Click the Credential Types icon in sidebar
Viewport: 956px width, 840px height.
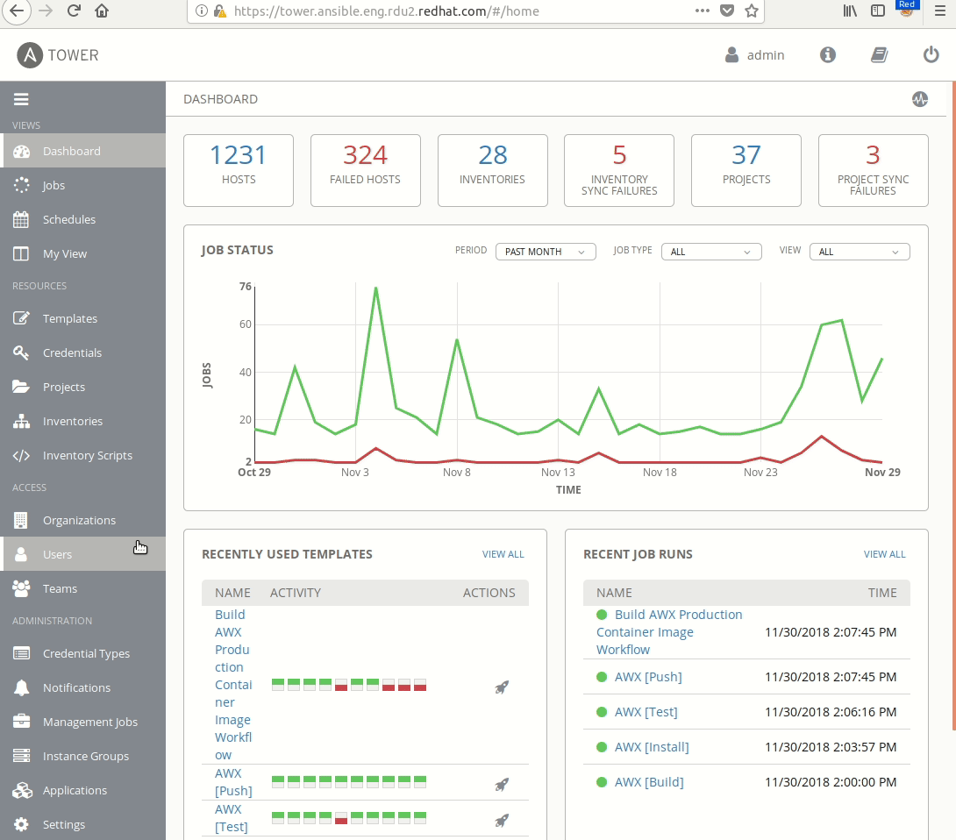coord(21,653)
